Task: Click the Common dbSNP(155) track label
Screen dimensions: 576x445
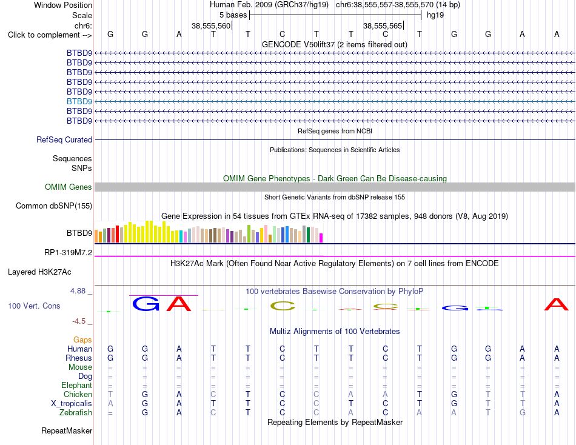Action: [54, 206]
